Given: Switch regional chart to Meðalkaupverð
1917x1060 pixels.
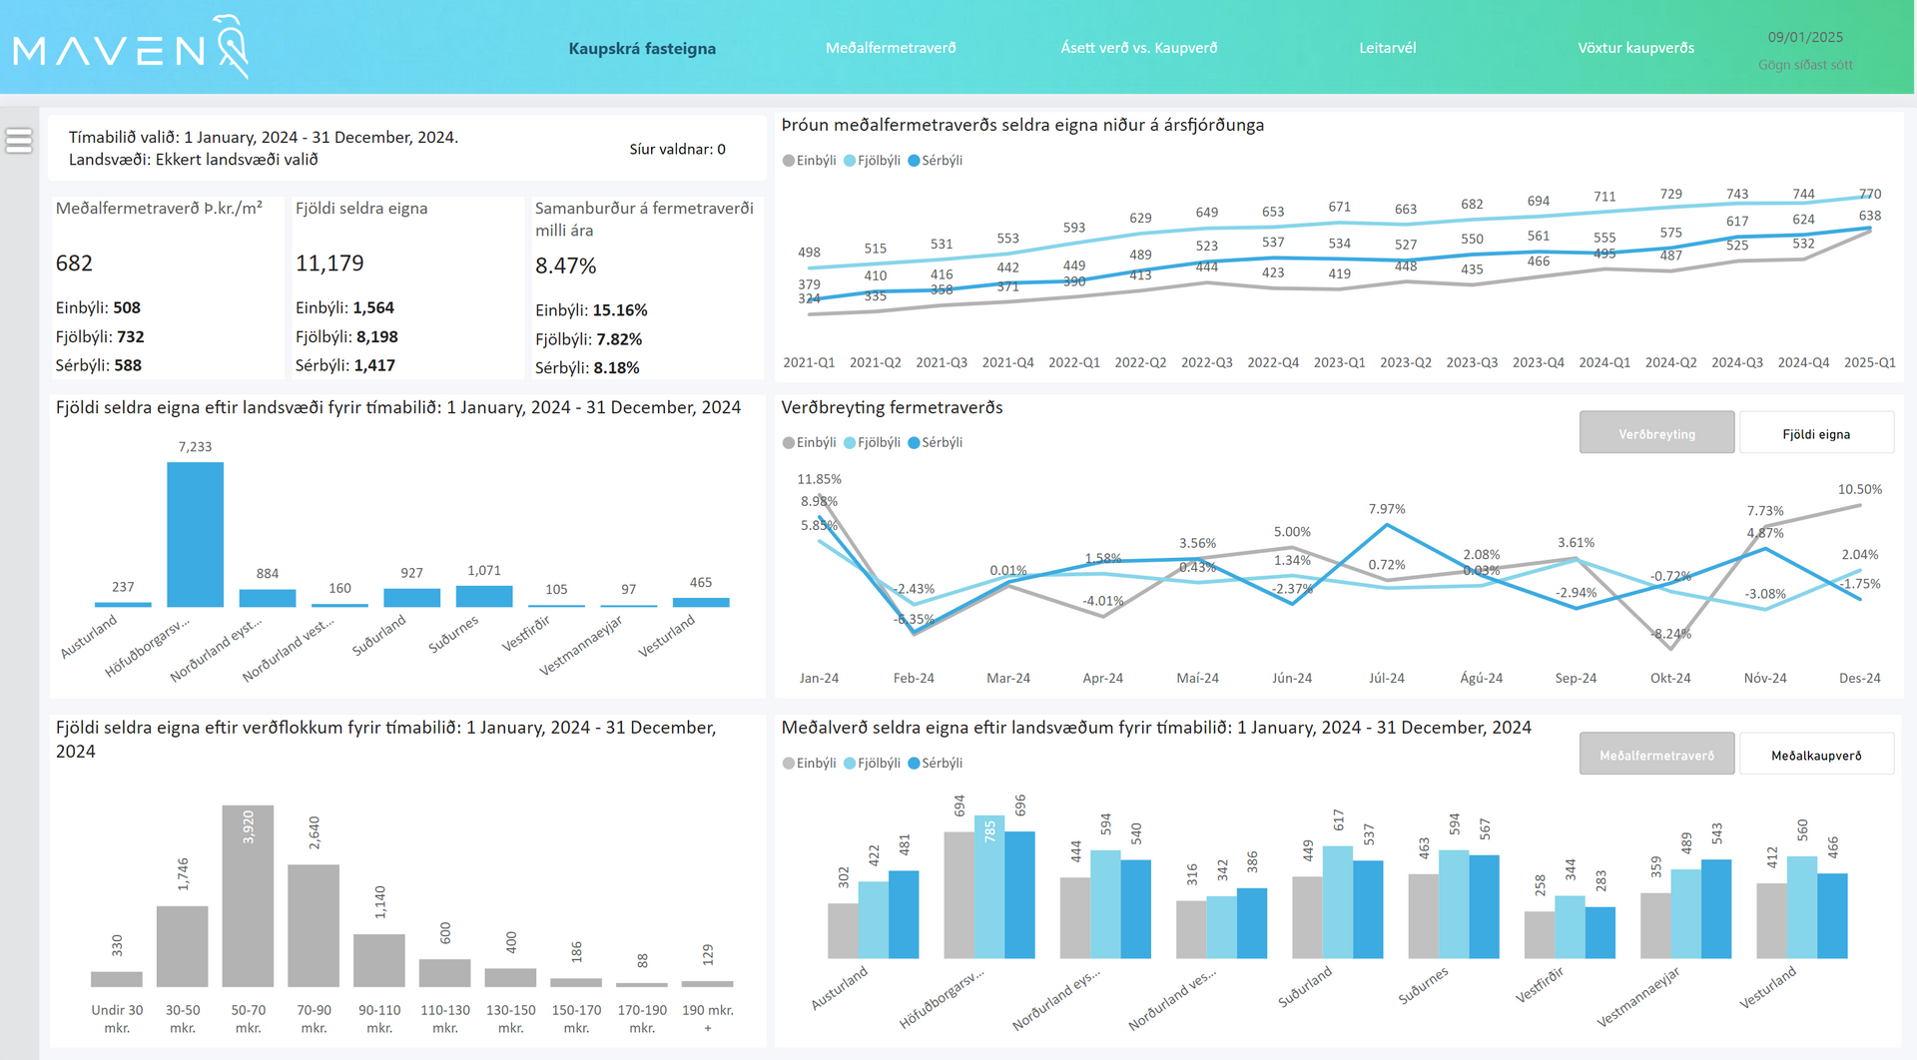Looking at the screenshot, I should (1815, 755).
